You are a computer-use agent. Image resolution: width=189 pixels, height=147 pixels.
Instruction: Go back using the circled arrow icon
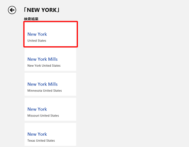(12, 10)
